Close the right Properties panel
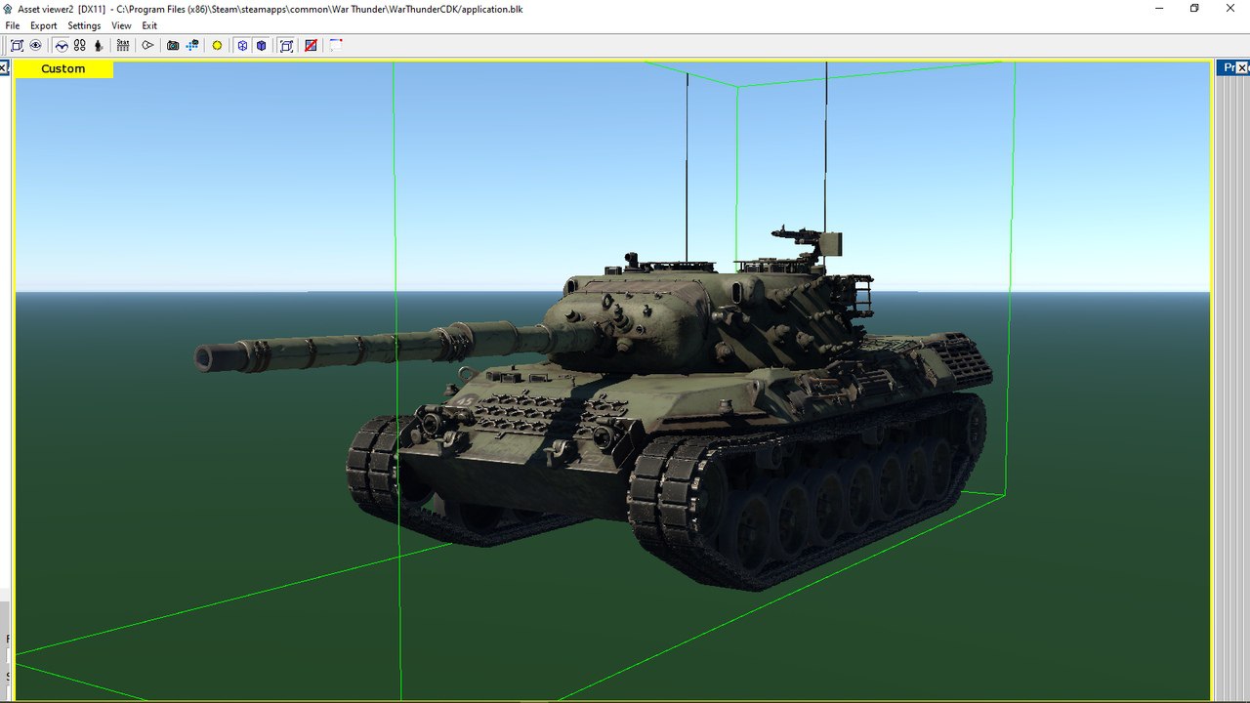This screenshot has height=703, width=1250. pyautogui.click(x=1242, y=68)
